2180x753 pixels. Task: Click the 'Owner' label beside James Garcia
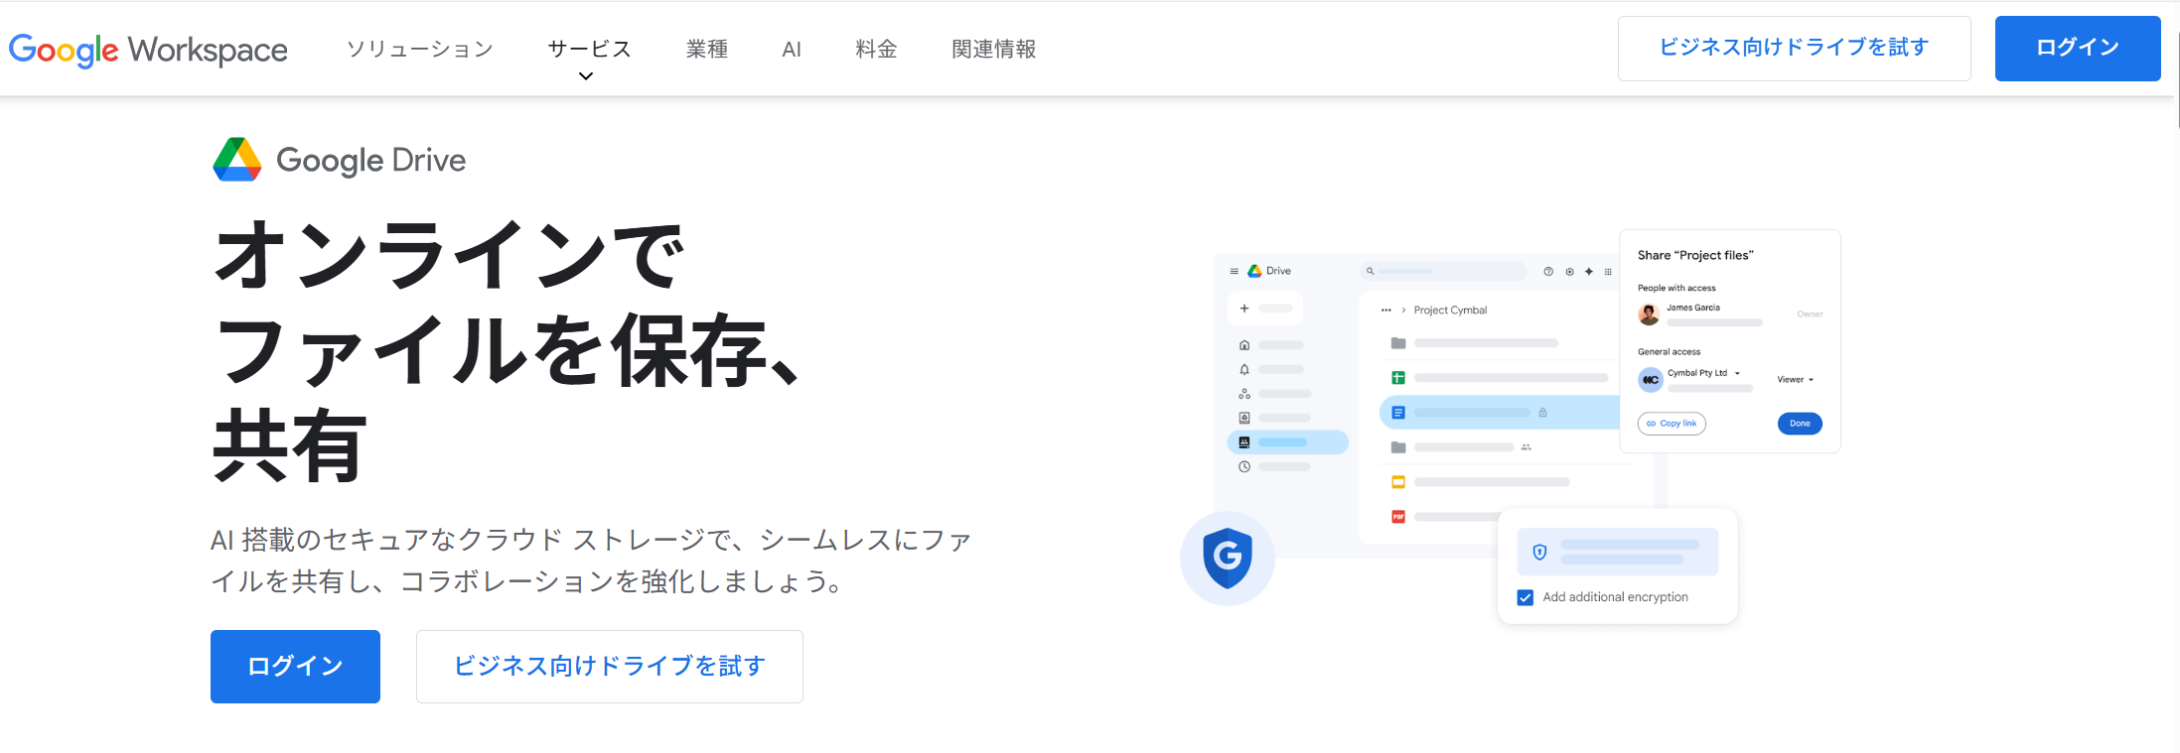[x=1810, y=314]
